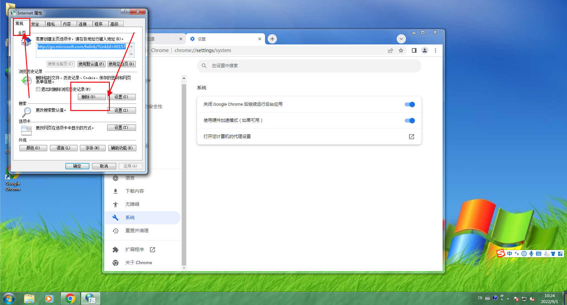This screenshot has height=305, width=567.
Task: Click the reset and cleanup history icon
Action: tap(116, 231)
